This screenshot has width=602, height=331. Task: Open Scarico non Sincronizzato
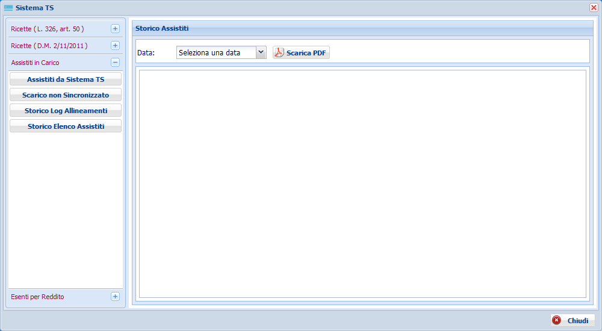66,95
